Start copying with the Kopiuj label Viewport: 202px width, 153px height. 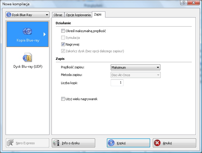[x=121, y=143]
